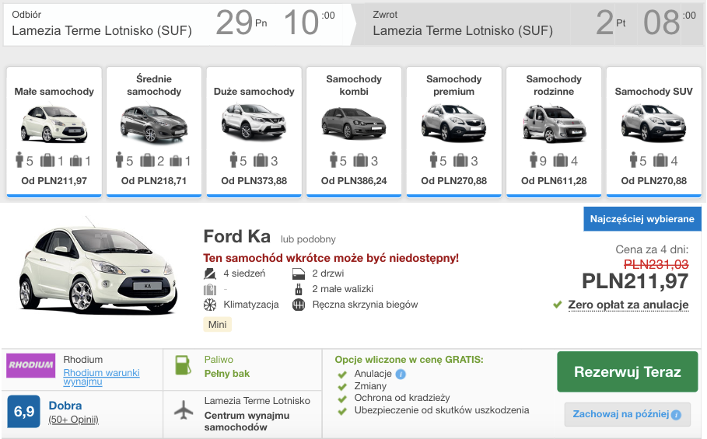Edit the Odbiór pickup location field
The height and width of the screenshot is (439, 707).
tap(101, 24)
